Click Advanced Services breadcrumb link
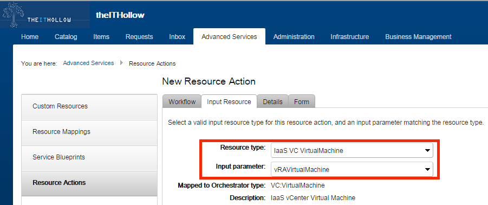This screenshot has width=488, height=205. coord(88,63)
